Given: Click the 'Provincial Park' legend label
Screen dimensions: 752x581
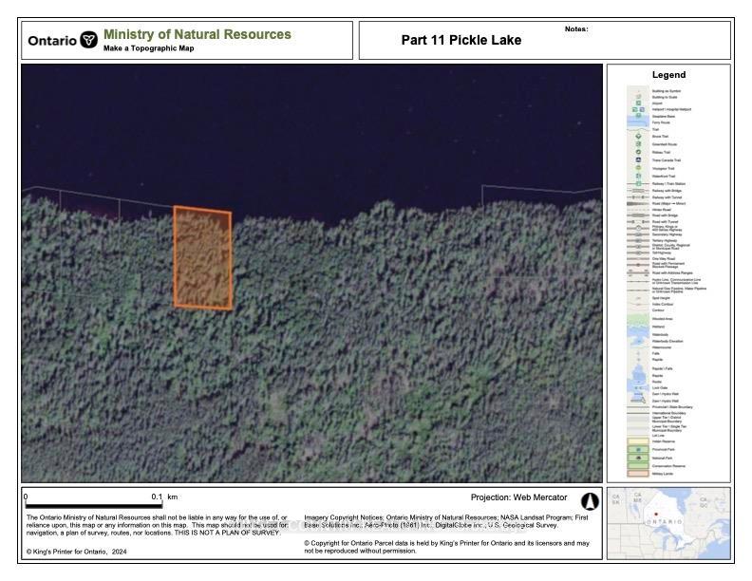Looking at the screenshot, I should 664,450.
